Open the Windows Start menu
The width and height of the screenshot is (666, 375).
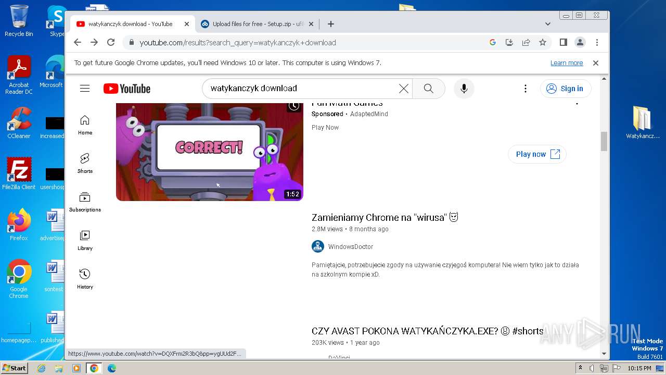(14, 368)
